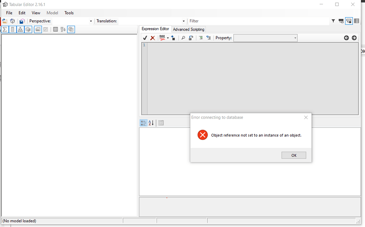Open a model from file
Screen dimensions: 365x227
pyautogui.click(x=5, y=21)
